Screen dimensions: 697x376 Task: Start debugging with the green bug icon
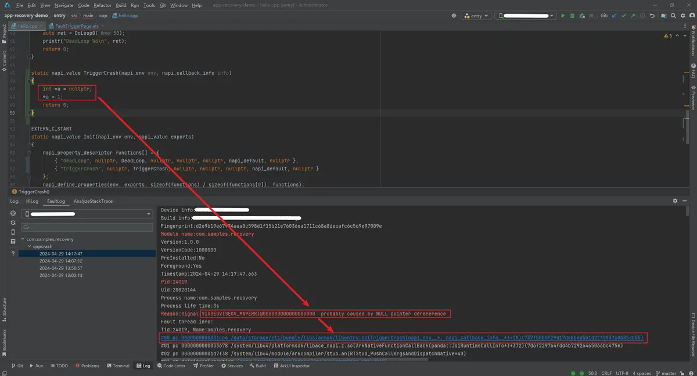tap(572, 16)
